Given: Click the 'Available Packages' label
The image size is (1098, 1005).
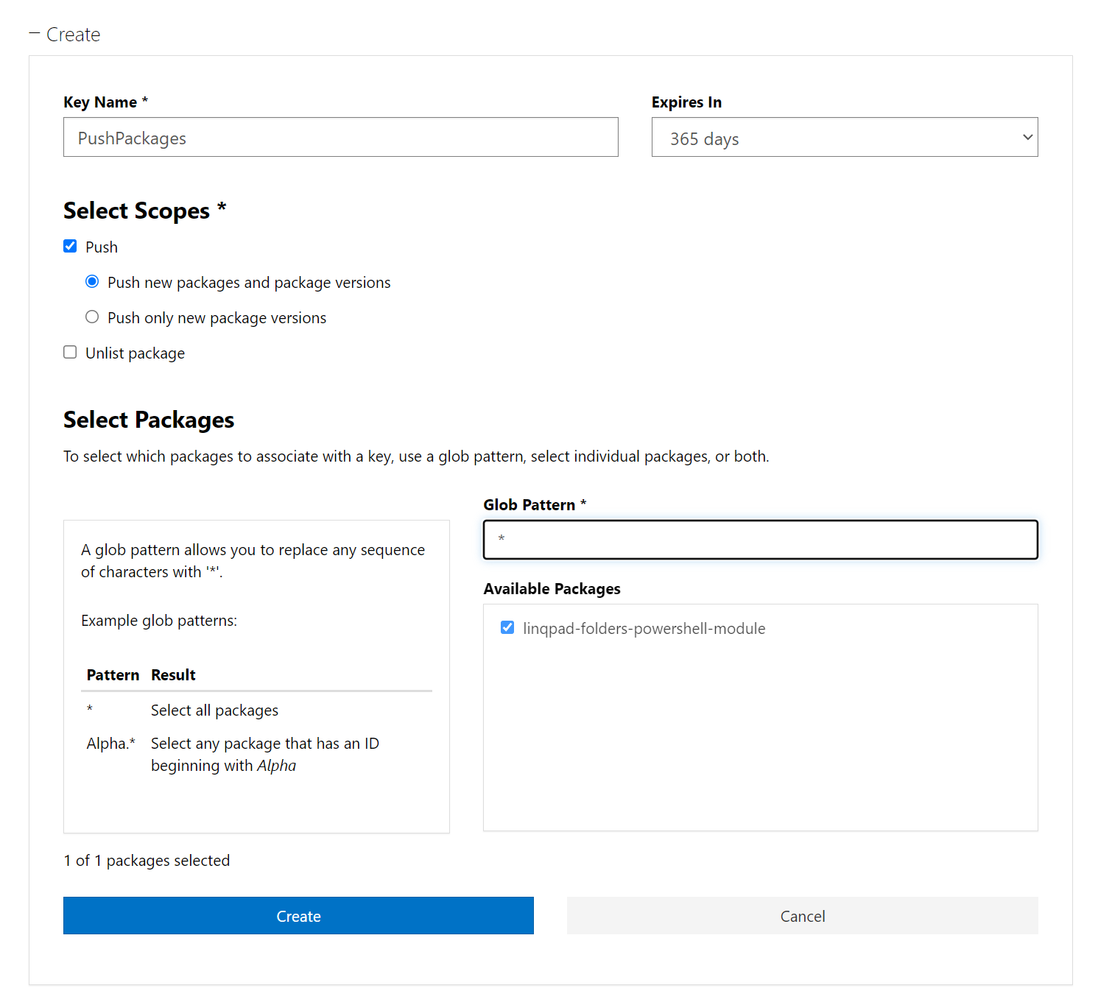Looking at the screenshot, I should click(552, 589).
